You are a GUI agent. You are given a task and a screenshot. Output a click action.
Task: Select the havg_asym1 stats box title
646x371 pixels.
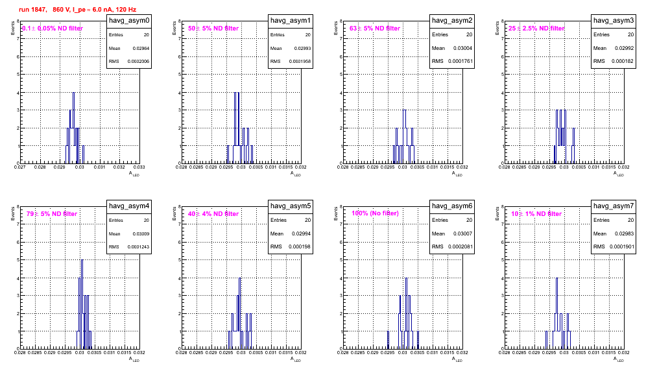click(x=291, y=20)
